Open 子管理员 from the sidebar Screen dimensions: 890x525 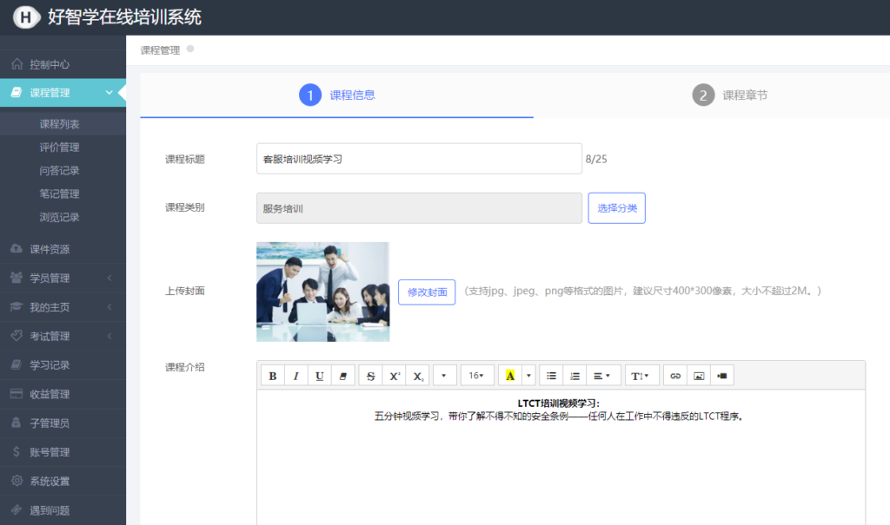coord(63,423)
